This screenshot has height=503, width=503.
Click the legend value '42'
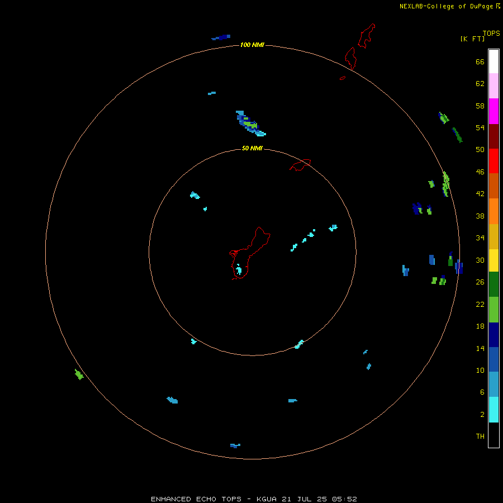(x=480, y=194)
